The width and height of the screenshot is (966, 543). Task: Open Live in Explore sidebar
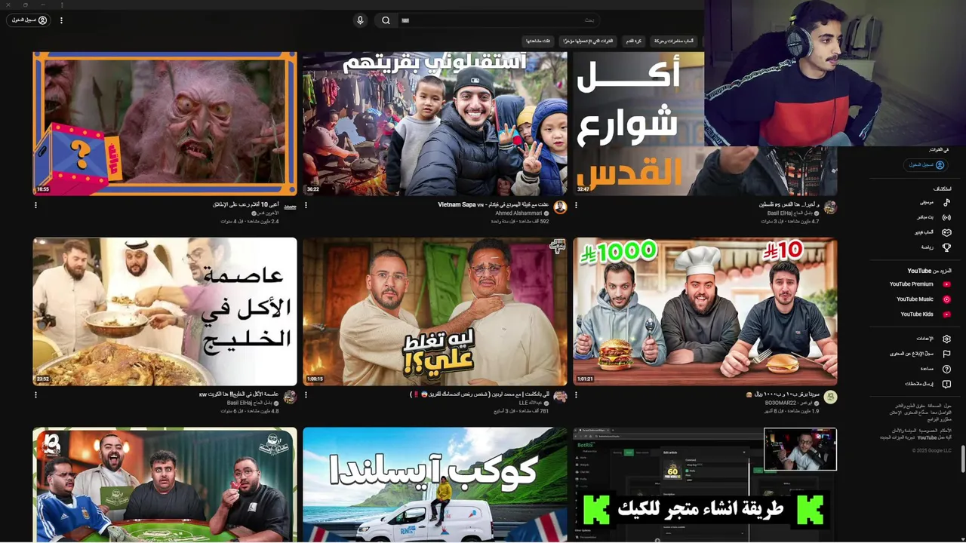[x=934, y=217]
